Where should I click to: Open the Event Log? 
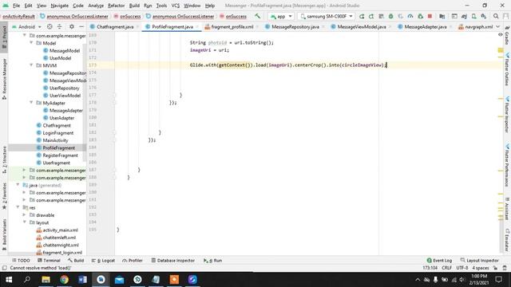439,261
